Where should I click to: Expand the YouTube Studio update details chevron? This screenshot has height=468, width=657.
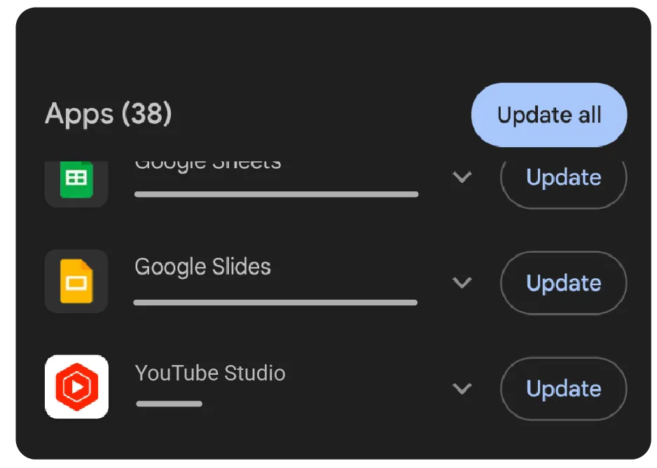tap(462, 388)
